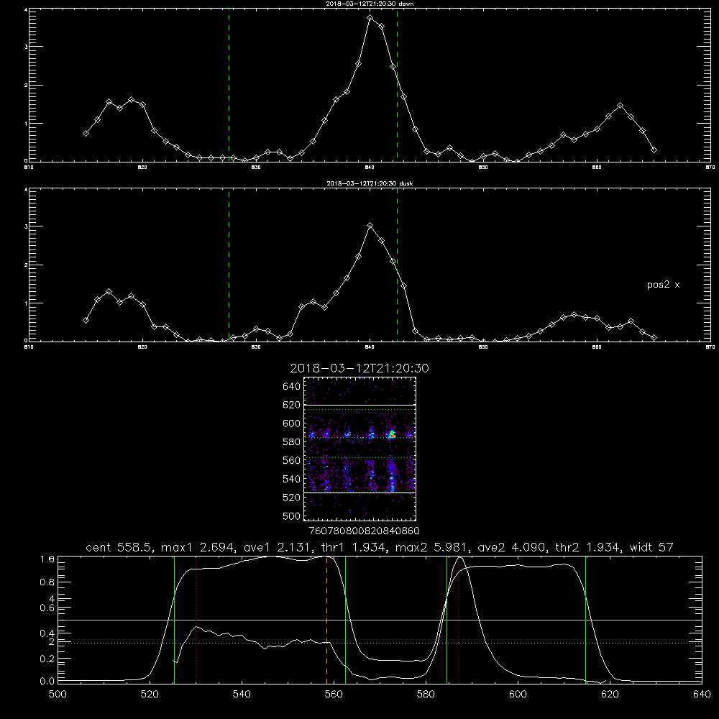
Task: Click bottom plot y-axis label '0.0'
Action: click(x=47, y=682)
